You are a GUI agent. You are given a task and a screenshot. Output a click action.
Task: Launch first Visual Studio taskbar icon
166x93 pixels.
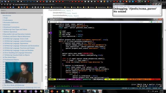tap(20, 91)
